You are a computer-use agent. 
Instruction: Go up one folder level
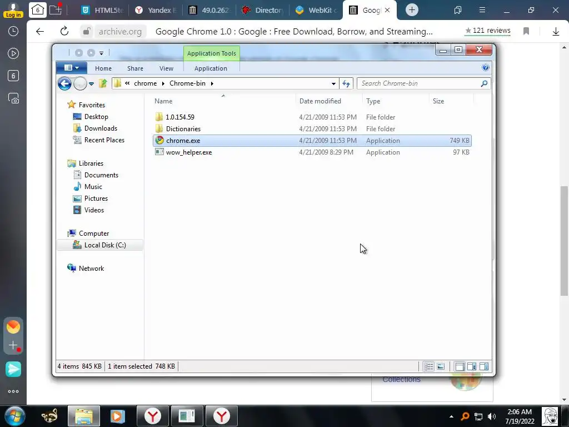[103, 83]
